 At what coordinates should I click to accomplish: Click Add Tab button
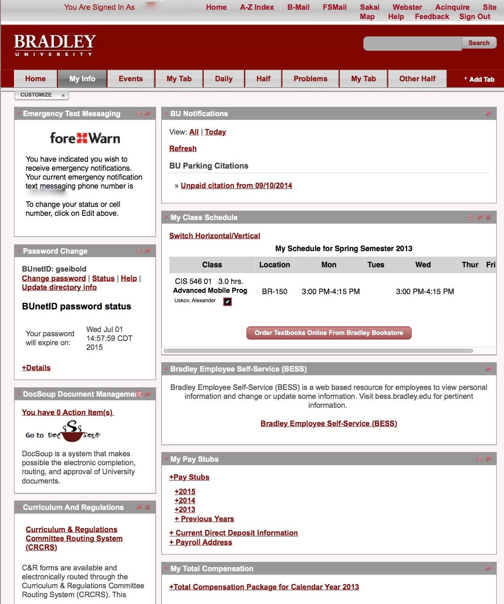point(479,79)
